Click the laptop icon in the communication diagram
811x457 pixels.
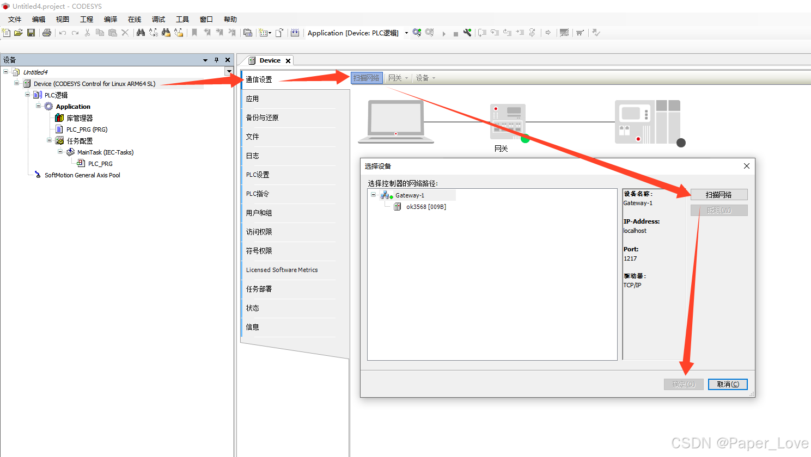396,122
